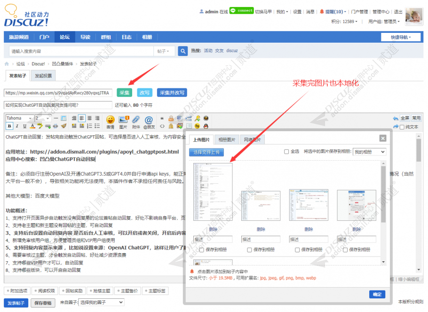Click the 删除 link under the first thumbnail
This screenshot has height=312, width=428.
pyautogui.click(x=212, y=229)
